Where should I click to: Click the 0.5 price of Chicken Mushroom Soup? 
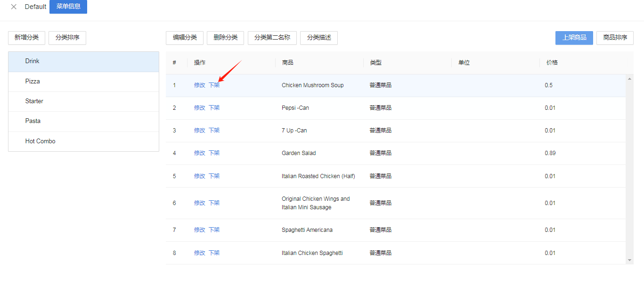tap(549, 85)
